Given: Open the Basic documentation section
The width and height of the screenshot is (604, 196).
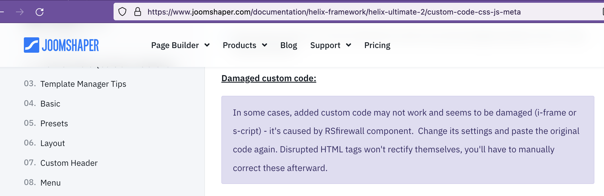Looking at the screenshot, I should [x=50, y=104].
